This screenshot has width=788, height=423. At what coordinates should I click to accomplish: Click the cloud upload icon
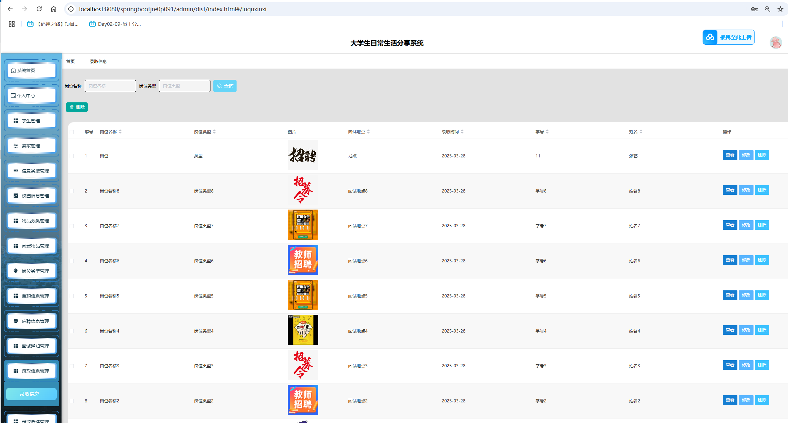pos(710,37)
